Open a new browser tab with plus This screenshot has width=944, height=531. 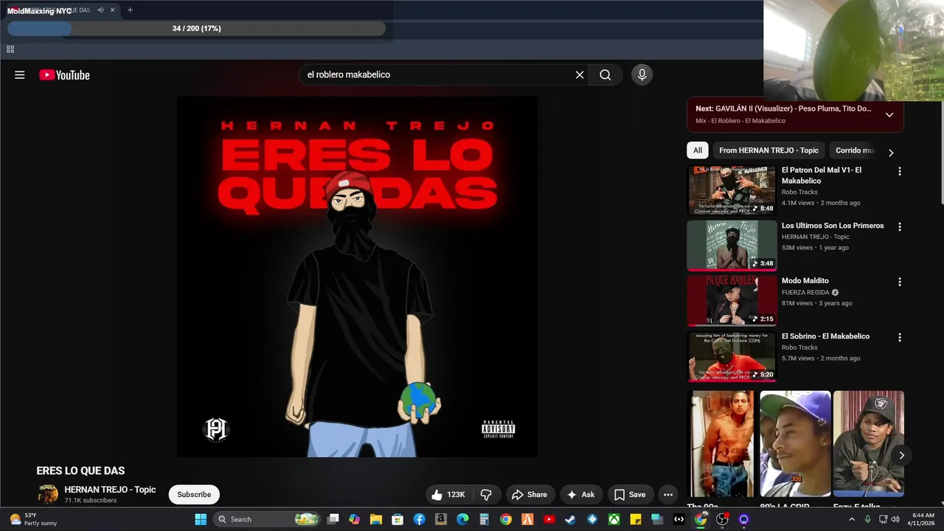click(x=130, y=10)
